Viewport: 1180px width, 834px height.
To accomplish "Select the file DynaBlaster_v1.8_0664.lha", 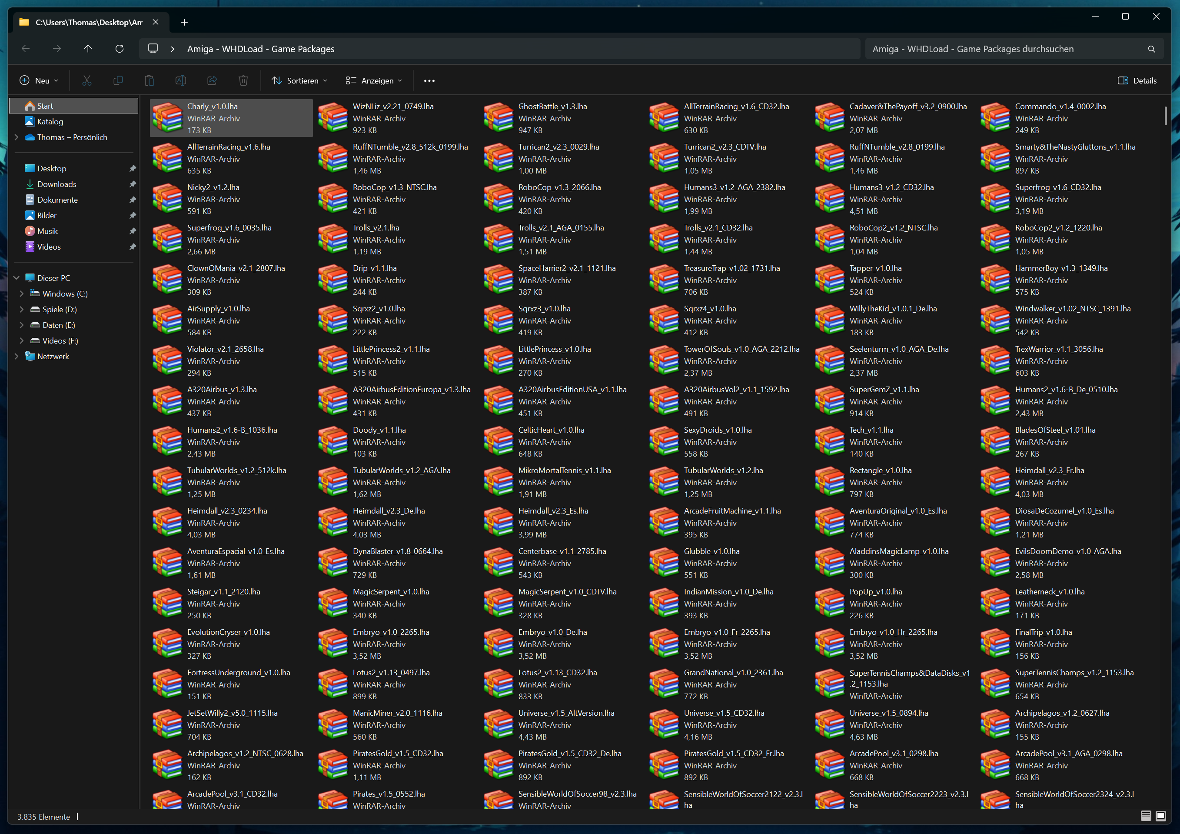I will [397, 563].
